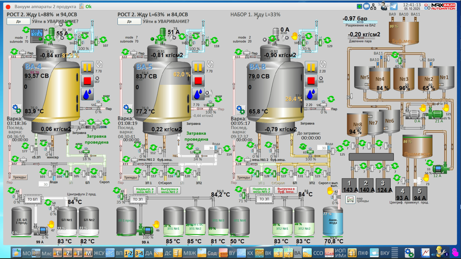Switch to the ВК screen tab
This screenshot has width=461, height=259.
tap(263, 253)
